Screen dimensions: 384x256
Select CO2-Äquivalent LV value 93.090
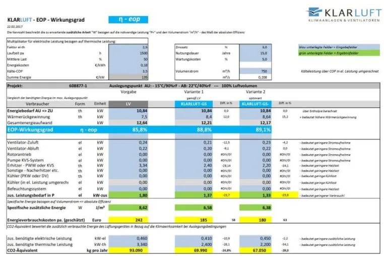(129, 250)
